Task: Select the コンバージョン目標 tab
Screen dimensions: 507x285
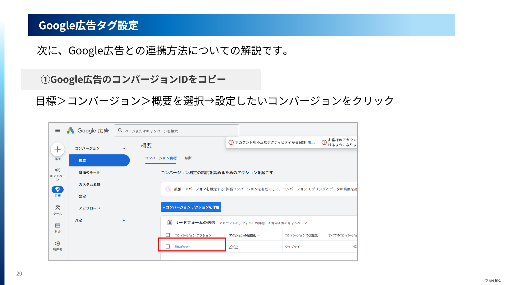Action: (x=161, y=158)
